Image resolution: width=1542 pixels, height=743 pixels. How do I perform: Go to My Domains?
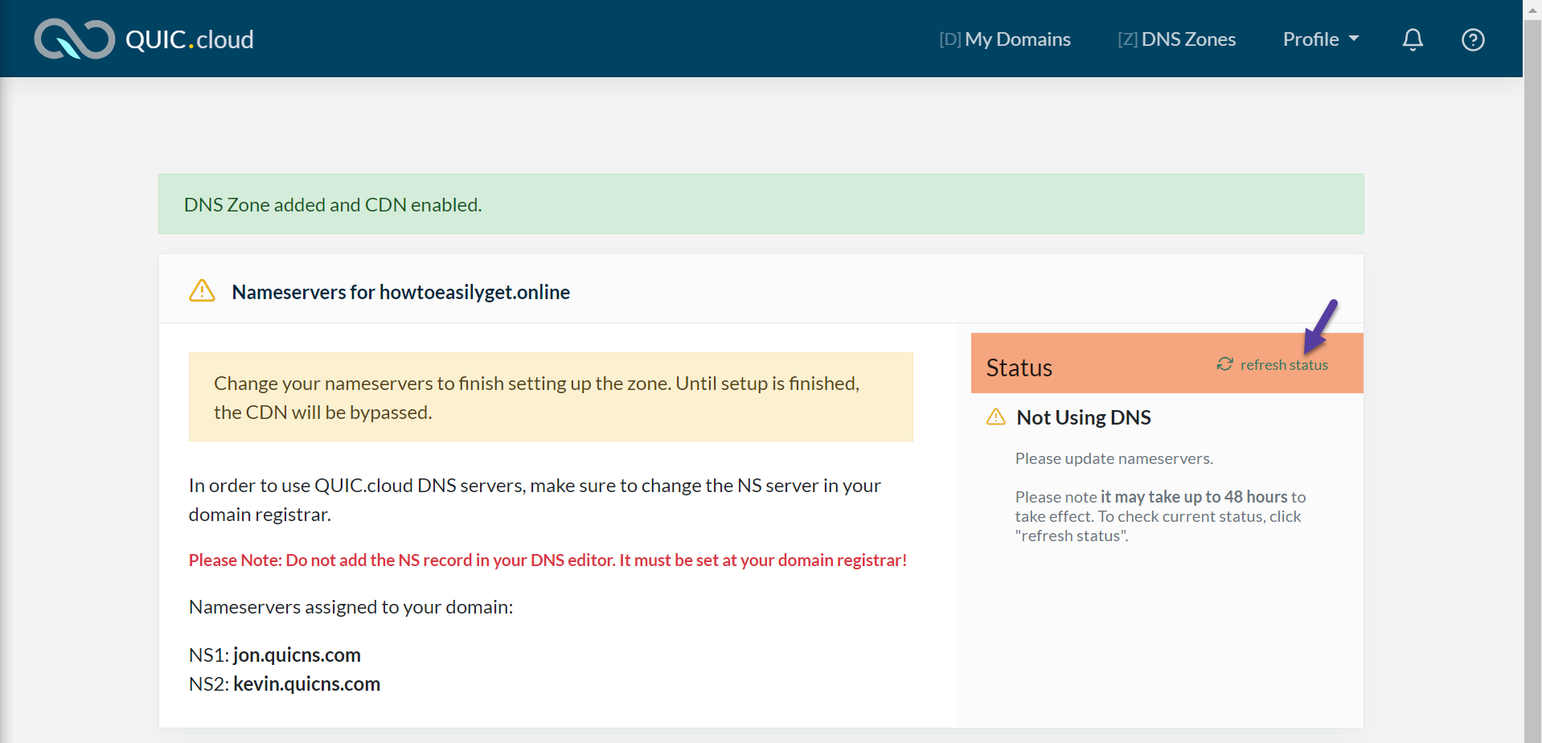point(1005,39)
